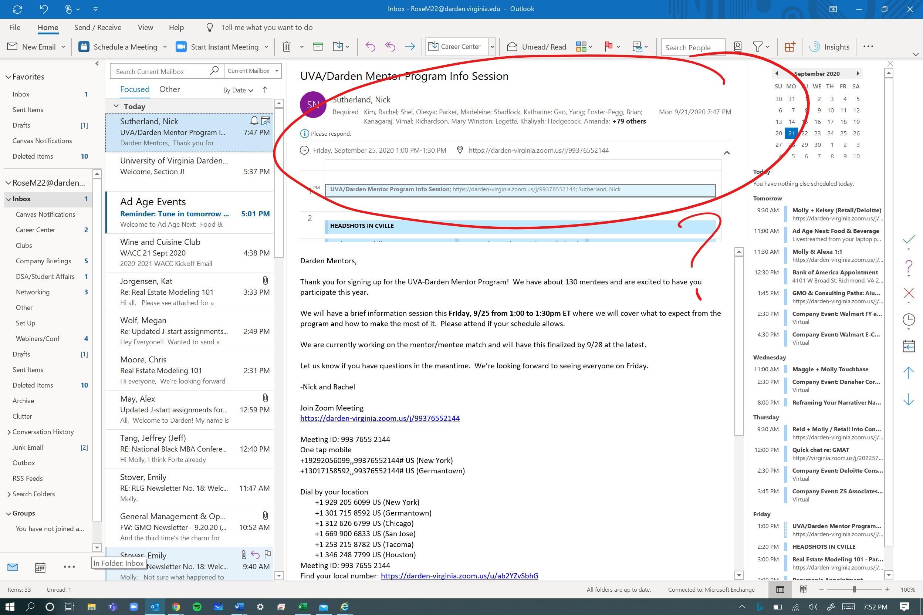Switch to Reading view in status bar
This screenshot has width=923, height=615.
point(804,589)
